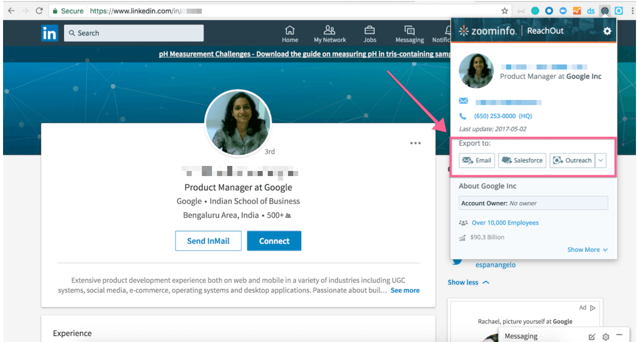The width and height of the screenshot is (637, 342).
Task: Click the Connect button
Action: pyautogui.click(x=274, y=241)
